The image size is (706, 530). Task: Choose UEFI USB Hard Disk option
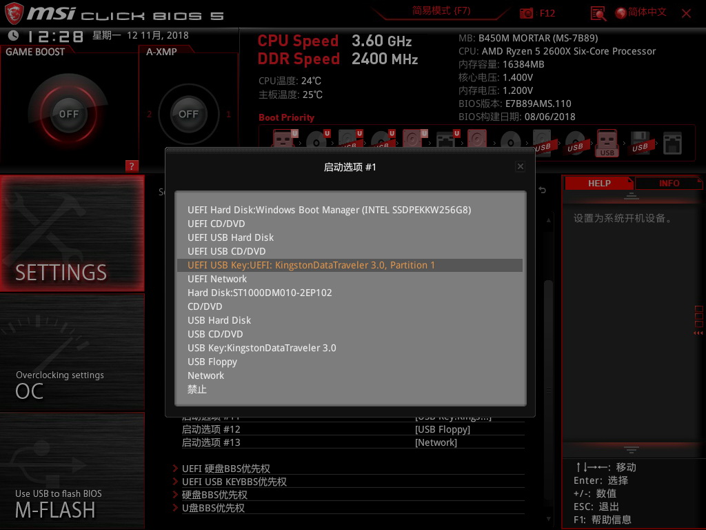click(x=350, y=237)
